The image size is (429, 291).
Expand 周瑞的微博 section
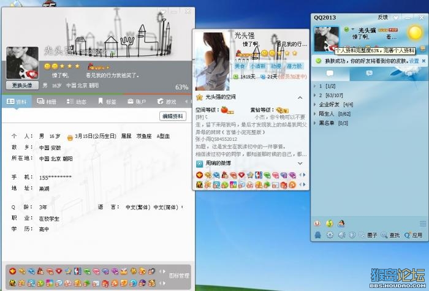300,164
